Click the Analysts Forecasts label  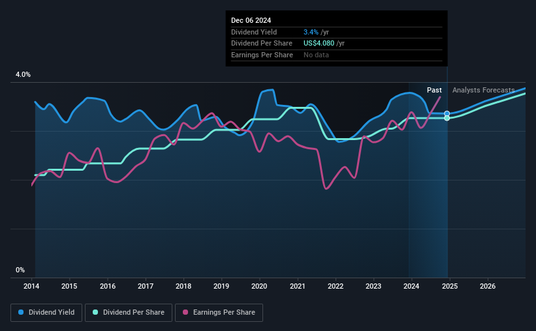(x=483, y=90)
